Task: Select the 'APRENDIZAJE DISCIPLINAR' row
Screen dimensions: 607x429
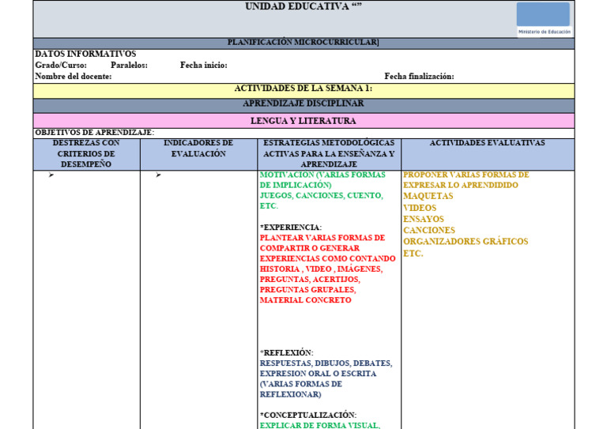Action: point(303,105)
